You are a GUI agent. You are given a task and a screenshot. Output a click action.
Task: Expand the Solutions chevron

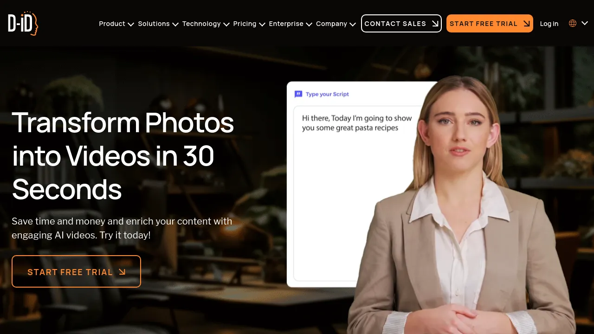click(x=175, y=24)
